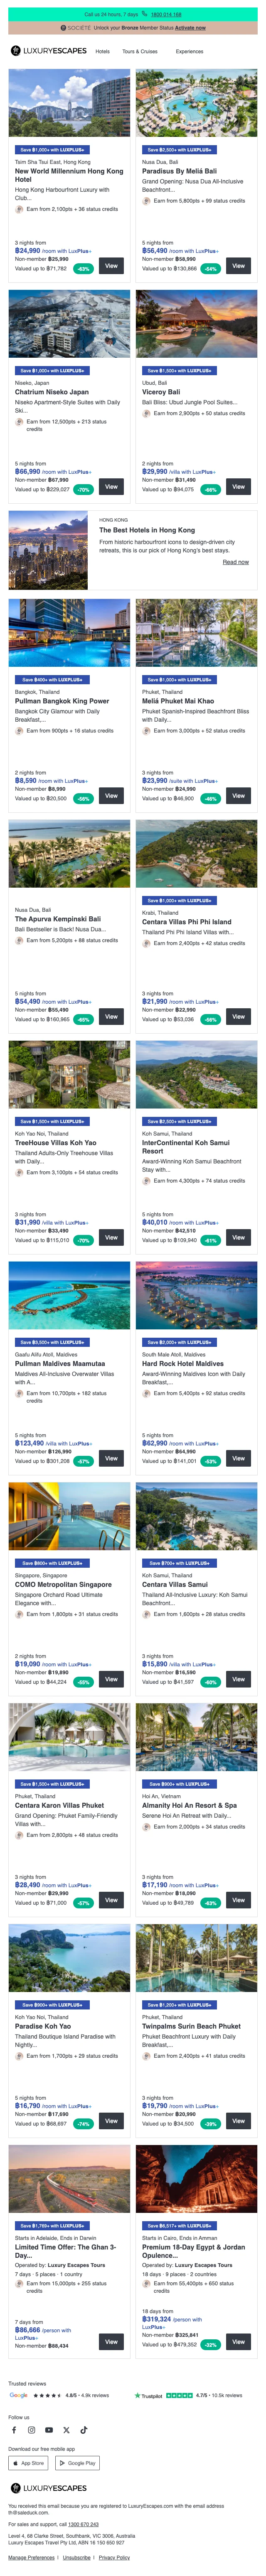
Task: Open the Instagram icon in footer
Action: pos(31,2429)
